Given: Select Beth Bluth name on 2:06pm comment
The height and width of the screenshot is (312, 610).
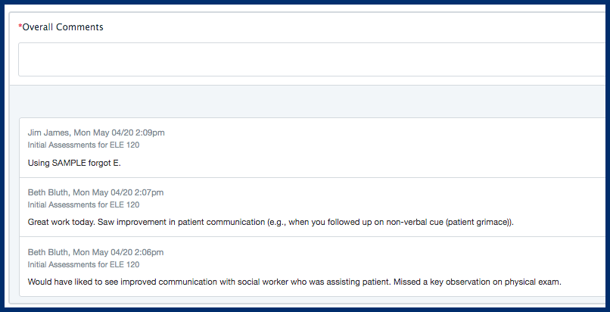Looking at the screenshot, I should point(48,252).
